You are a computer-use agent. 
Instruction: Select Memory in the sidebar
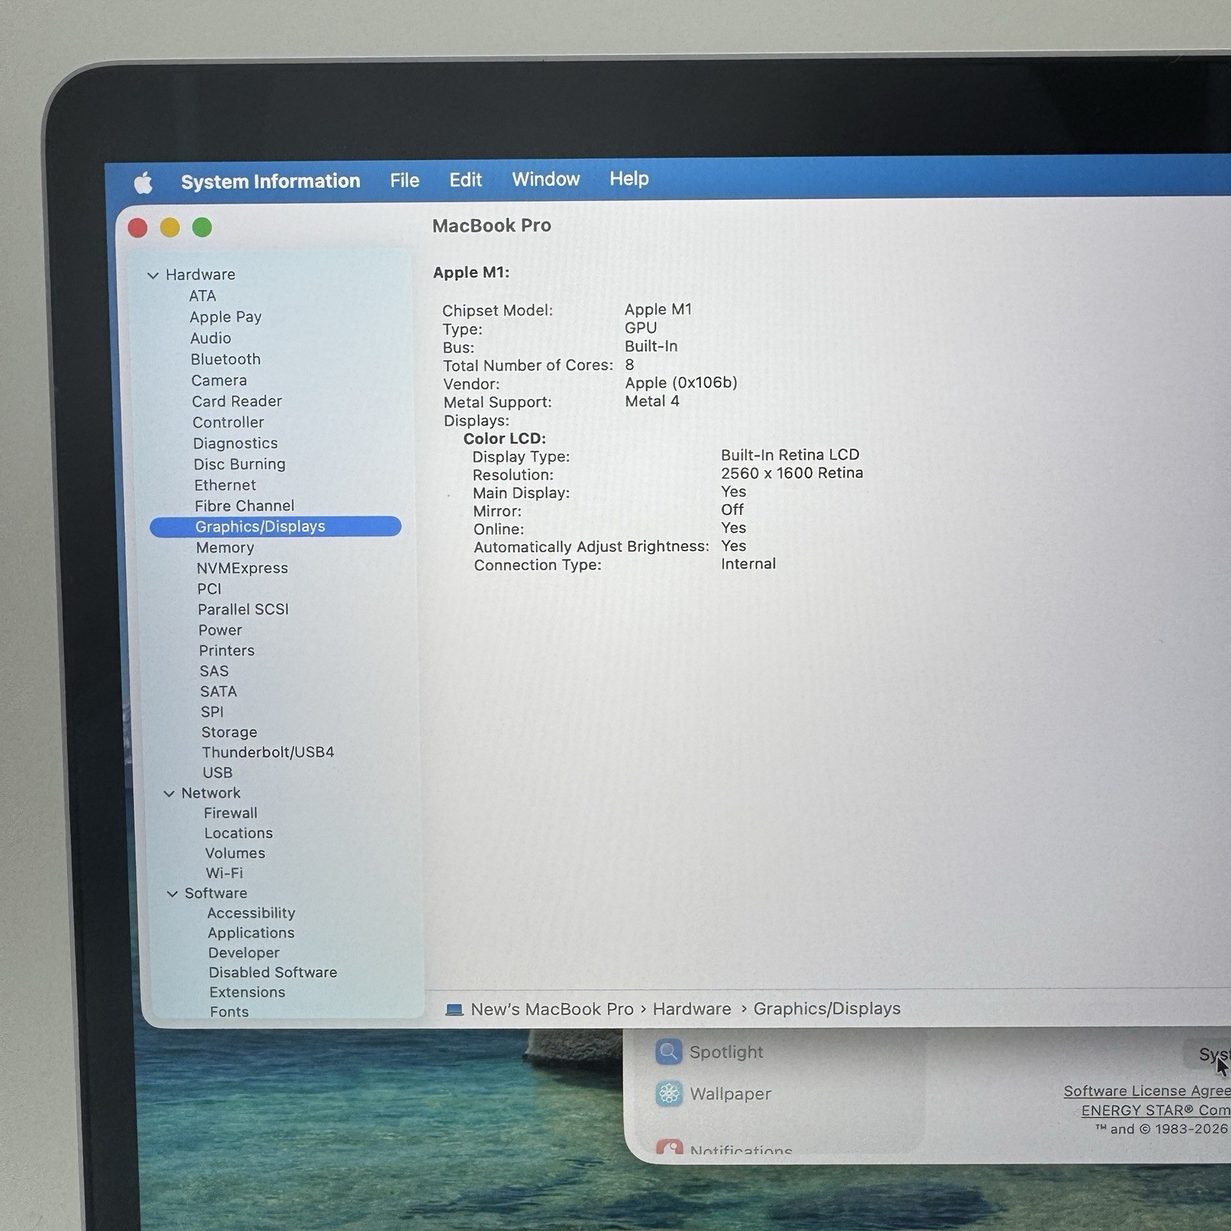(225, 548)
